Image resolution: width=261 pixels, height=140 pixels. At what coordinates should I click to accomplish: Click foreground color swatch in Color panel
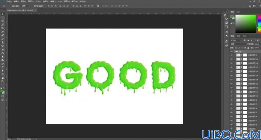coord(232,17)
